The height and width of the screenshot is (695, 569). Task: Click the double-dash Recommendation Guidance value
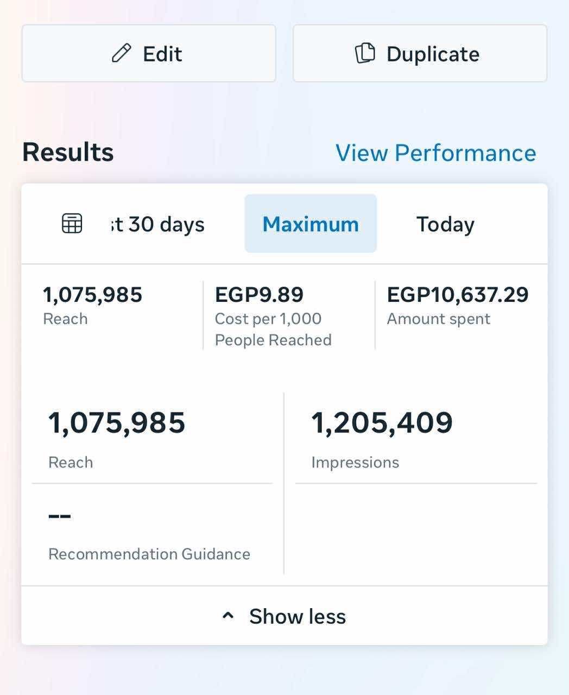(x=60, y=516)
